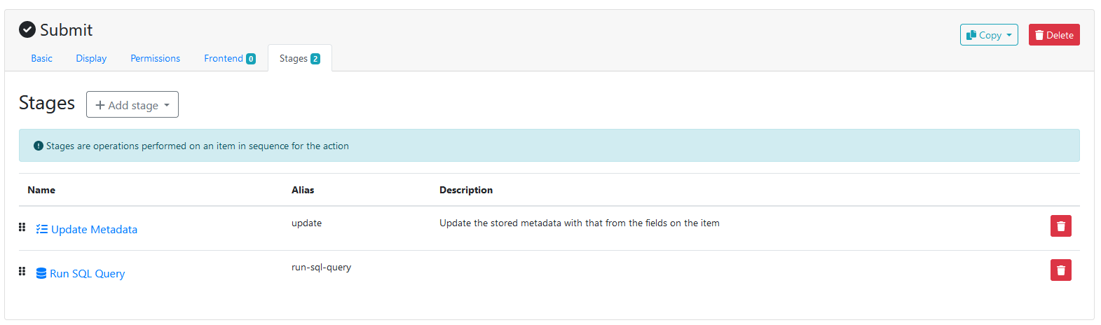Screen dimensions: 1101x325
Task: Click the drag handle beside Update Metadata
Action: (x=22, y=227)
